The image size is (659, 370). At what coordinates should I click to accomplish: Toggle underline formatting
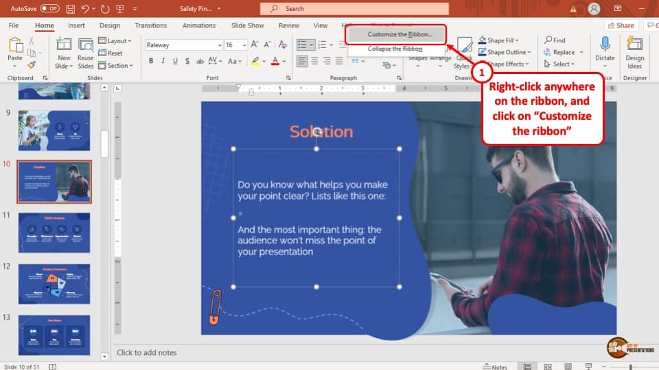coord(175,61)
